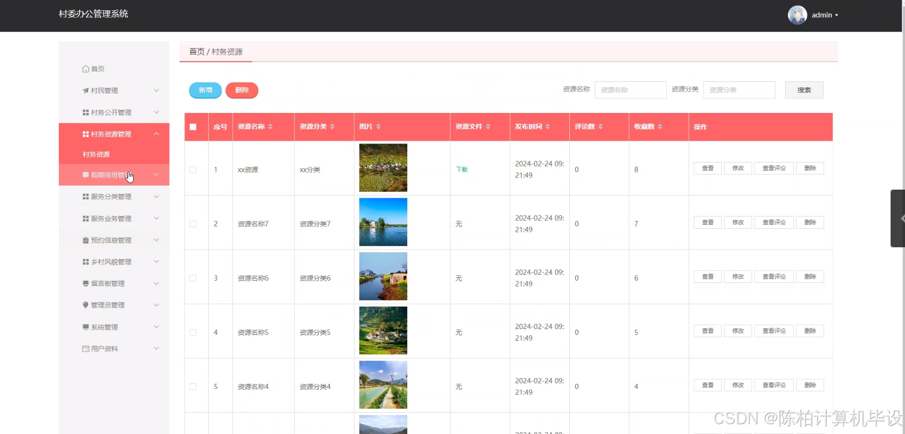Click the home icon beside 首页
The image size is (905, 434).
(85, 69)
